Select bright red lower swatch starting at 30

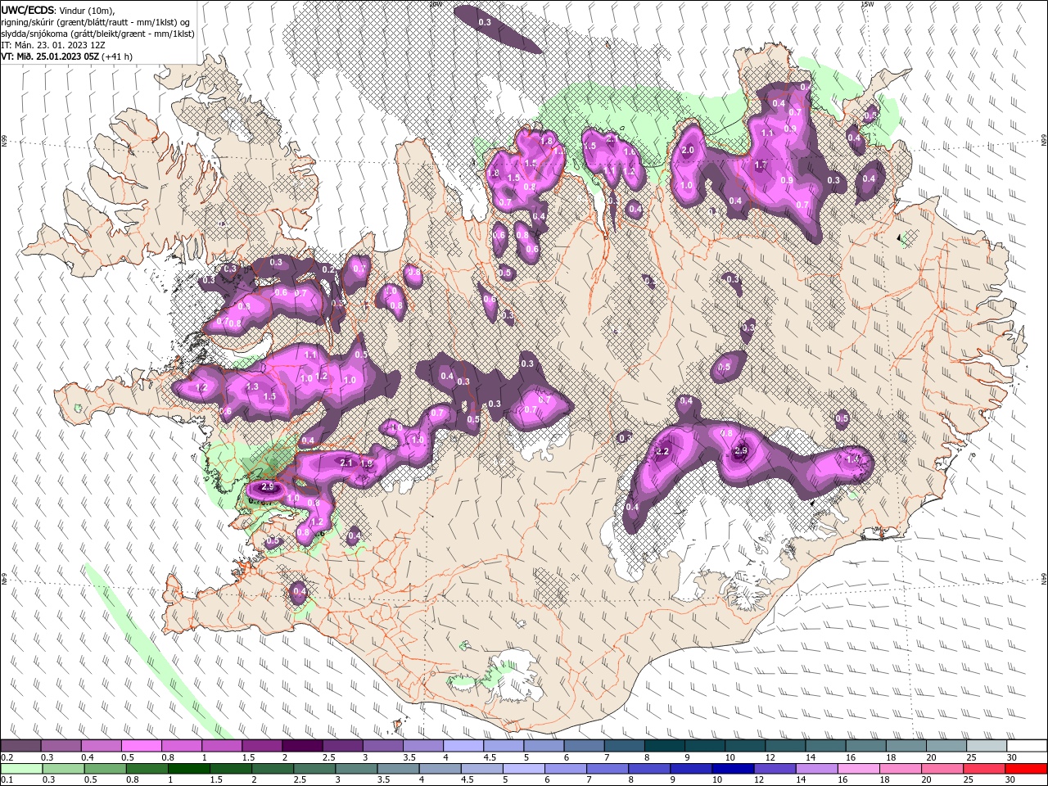(x=1028, y=768)
